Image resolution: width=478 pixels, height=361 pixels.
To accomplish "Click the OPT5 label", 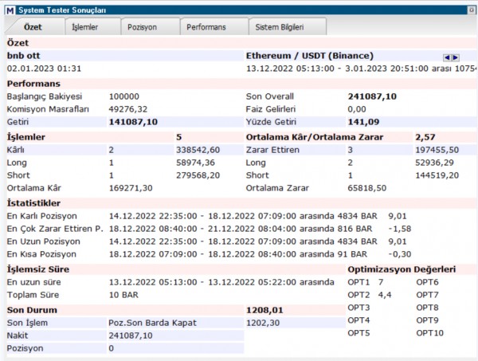I will [358, 333].
